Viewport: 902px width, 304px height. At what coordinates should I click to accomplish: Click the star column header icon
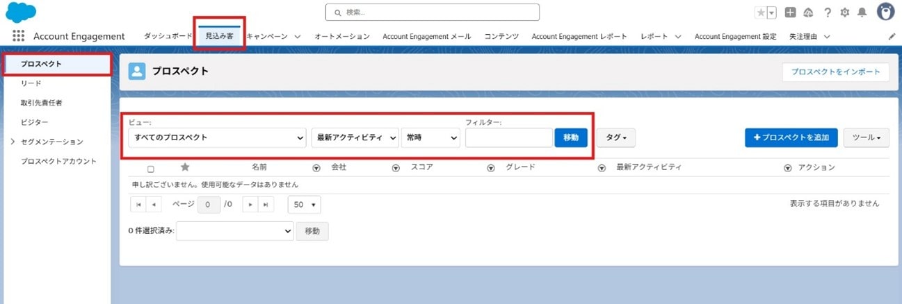185,167
